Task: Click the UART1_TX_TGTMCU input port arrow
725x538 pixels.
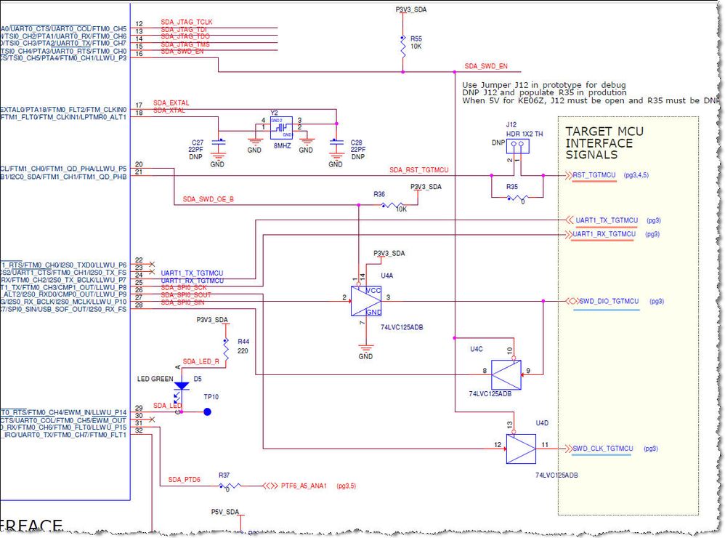Action: [x=570, y=220]
